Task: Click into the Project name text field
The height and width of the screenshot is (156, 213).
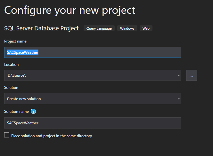Action: [x=109, y=52]
